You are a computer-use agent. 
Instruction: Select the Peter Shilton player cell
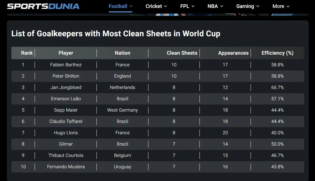pyautogui.click(x=66, y=76)
